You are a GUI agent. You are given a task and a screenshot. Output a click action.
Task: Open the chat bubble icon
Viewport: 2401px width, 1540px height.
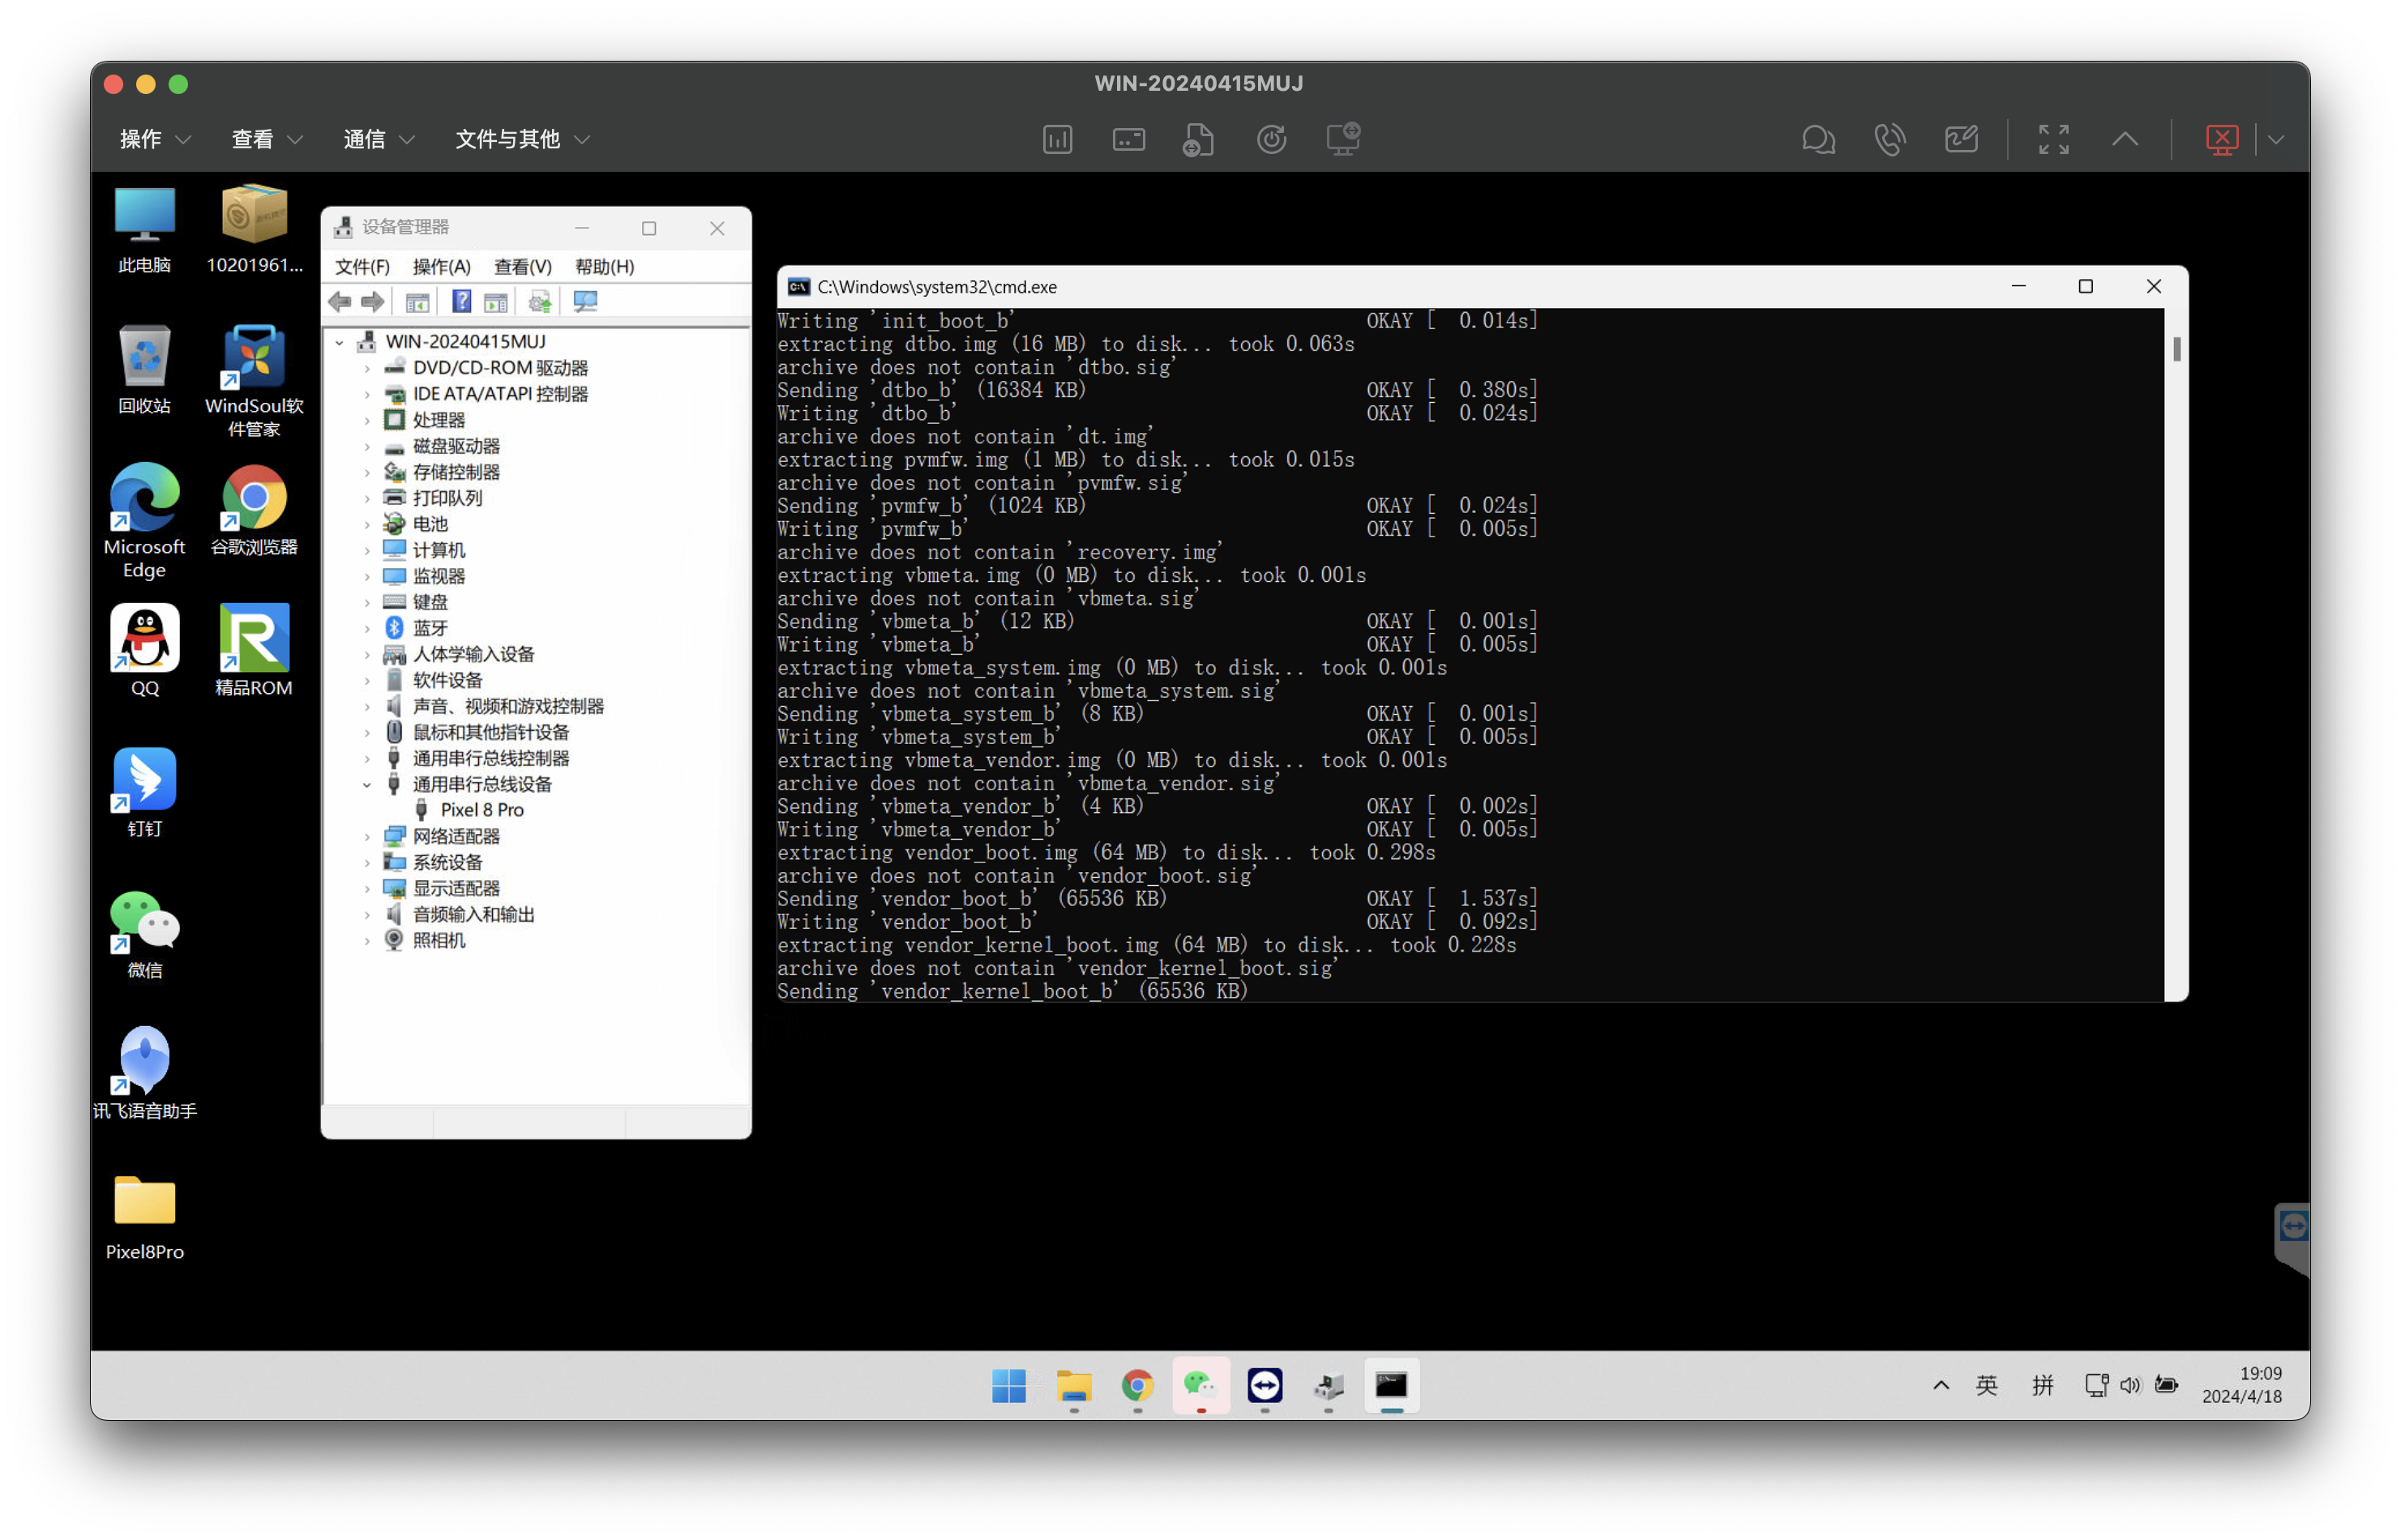click(1817, 139)
